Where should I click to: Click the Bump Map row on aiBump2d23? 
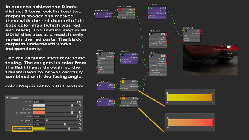click(129, 60)
